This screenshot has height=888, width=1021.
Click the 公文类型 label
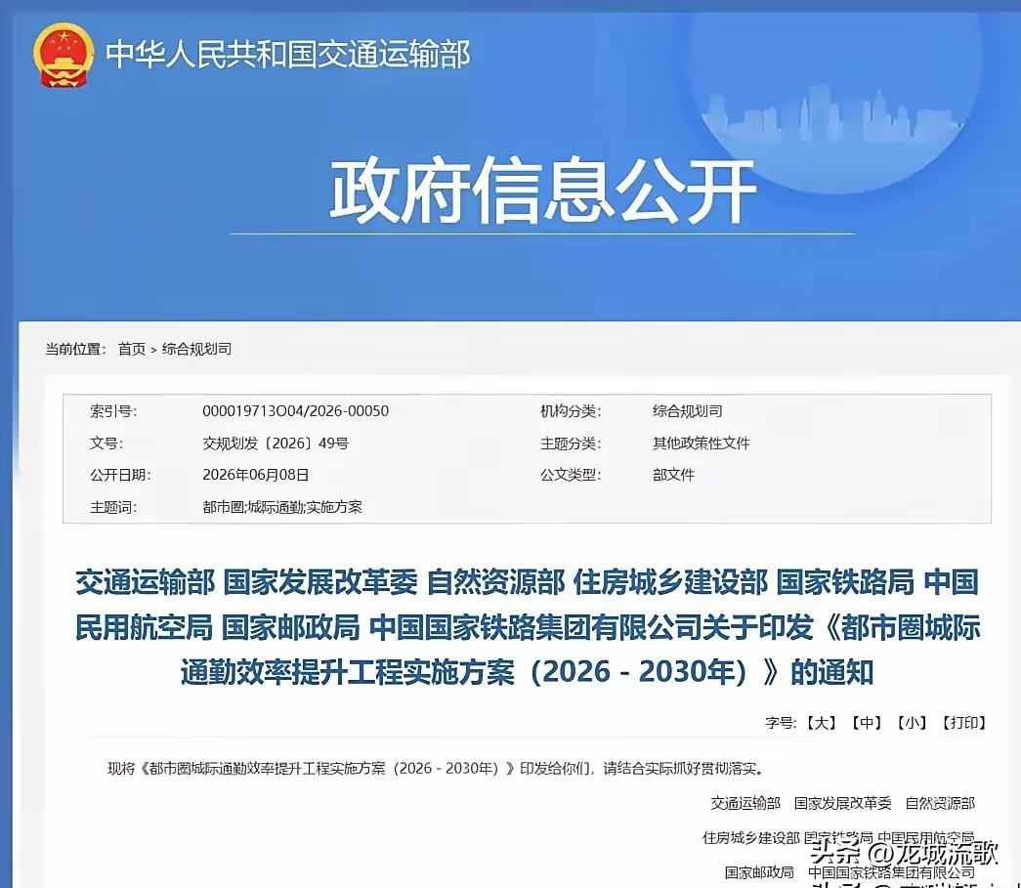pyautogui.click(x=571, y=475)
